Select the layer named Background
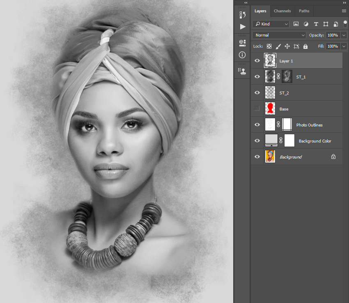 [296, 157]
